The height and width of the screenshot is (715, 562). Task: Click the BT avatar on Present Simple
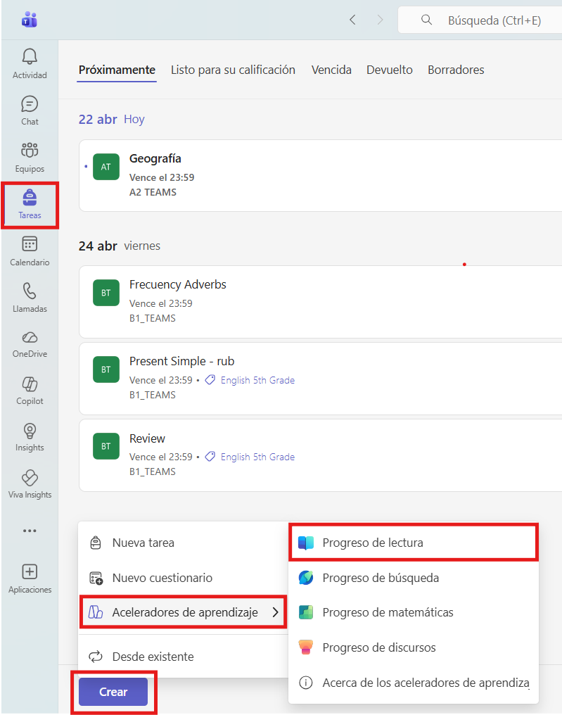tap(106, 369)
